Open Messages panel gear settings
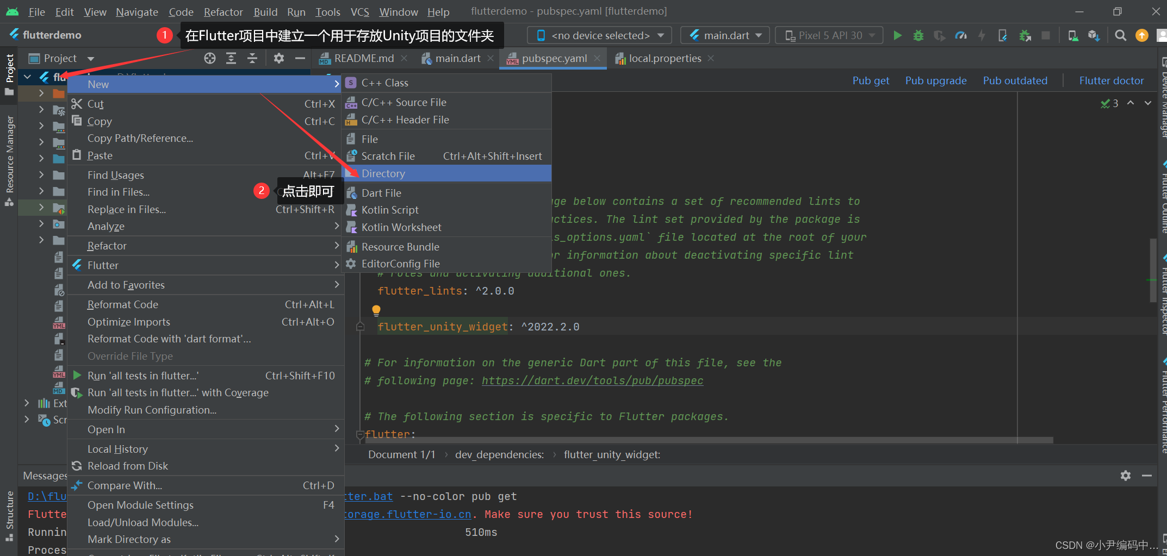Image resolution: width=1167 pixels, height=556 pixels. tap(1126, 476)
